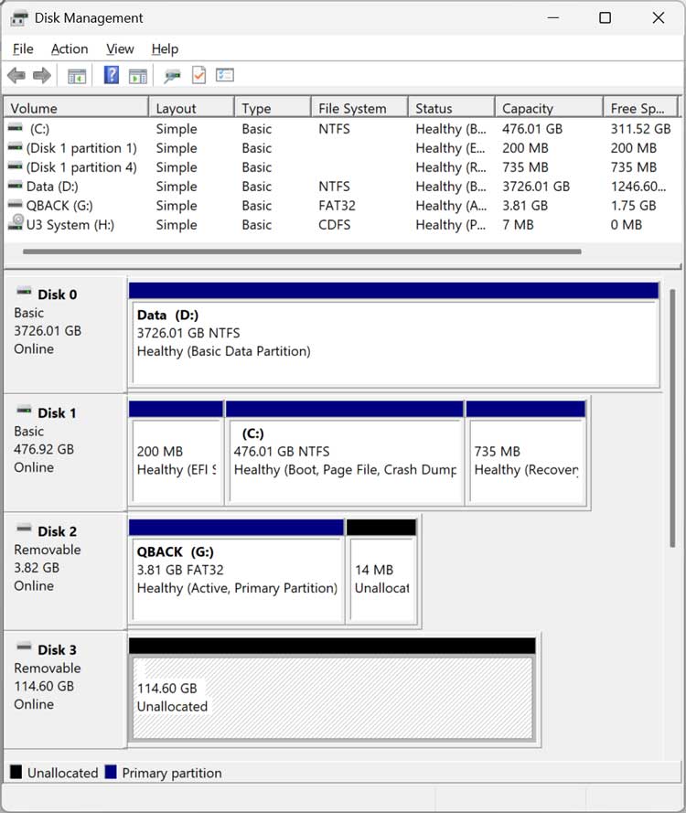Screen dimensions: 686x813
Task: Sort by the Type column header
Action: [x=273, y=108]
